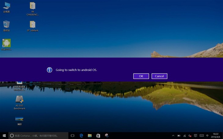This screenshot has width=223, height=139.
Task: Switch the 中 input method indicator
Action: tap(207, 136)
